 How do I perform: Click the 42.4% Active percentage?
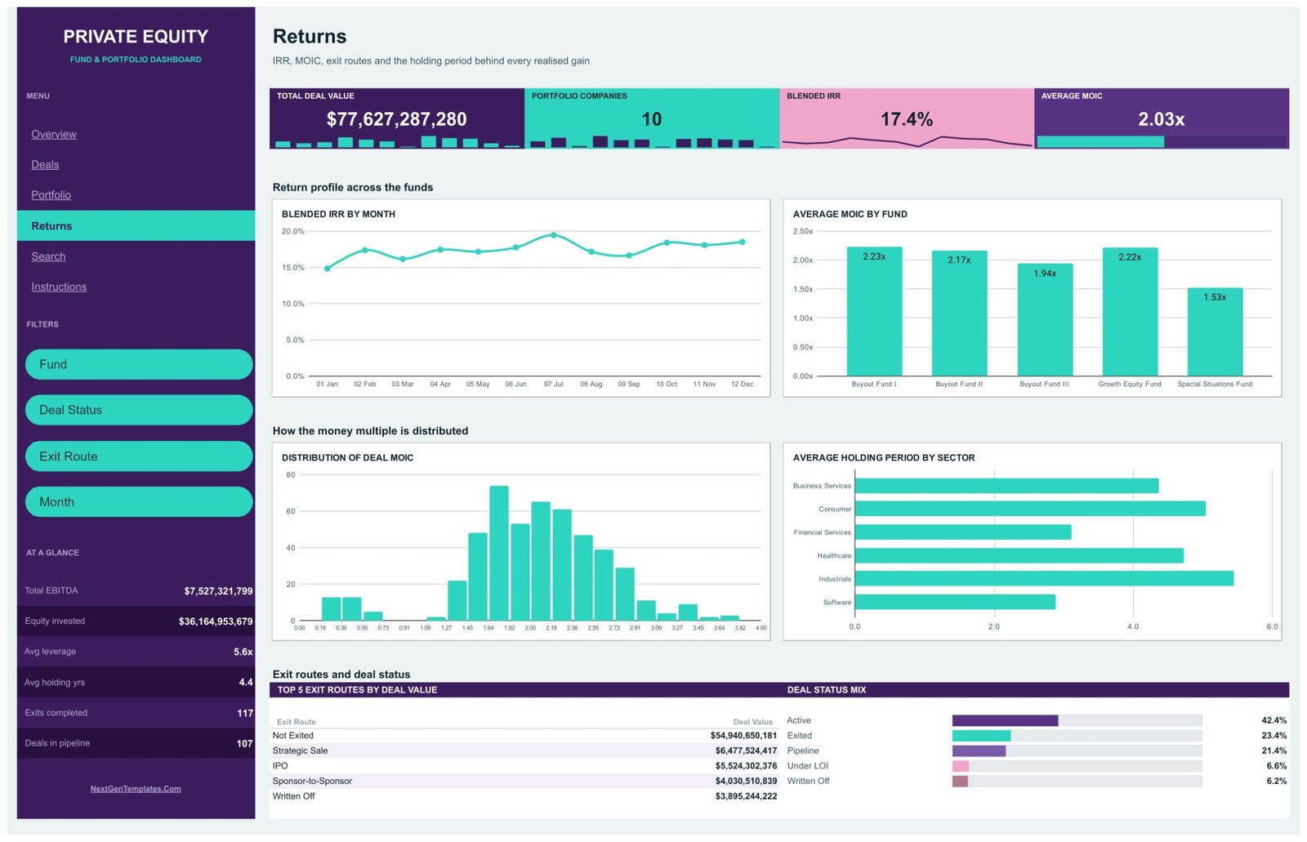tap(1274, 720)
